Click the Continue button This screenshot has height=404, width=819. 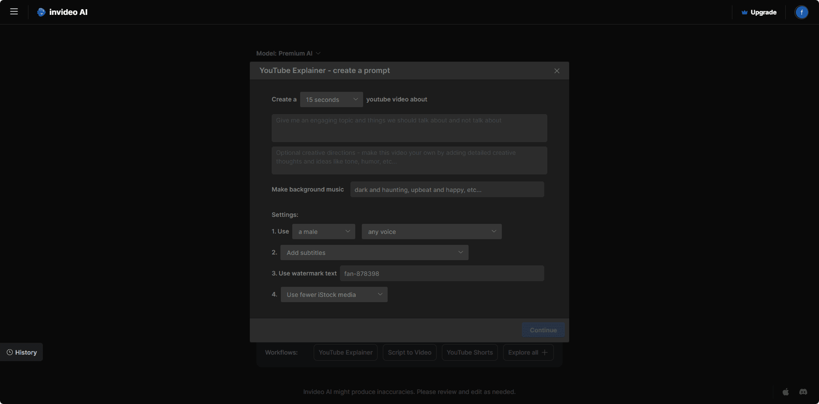pyautogui.click(x=543, y=330)
